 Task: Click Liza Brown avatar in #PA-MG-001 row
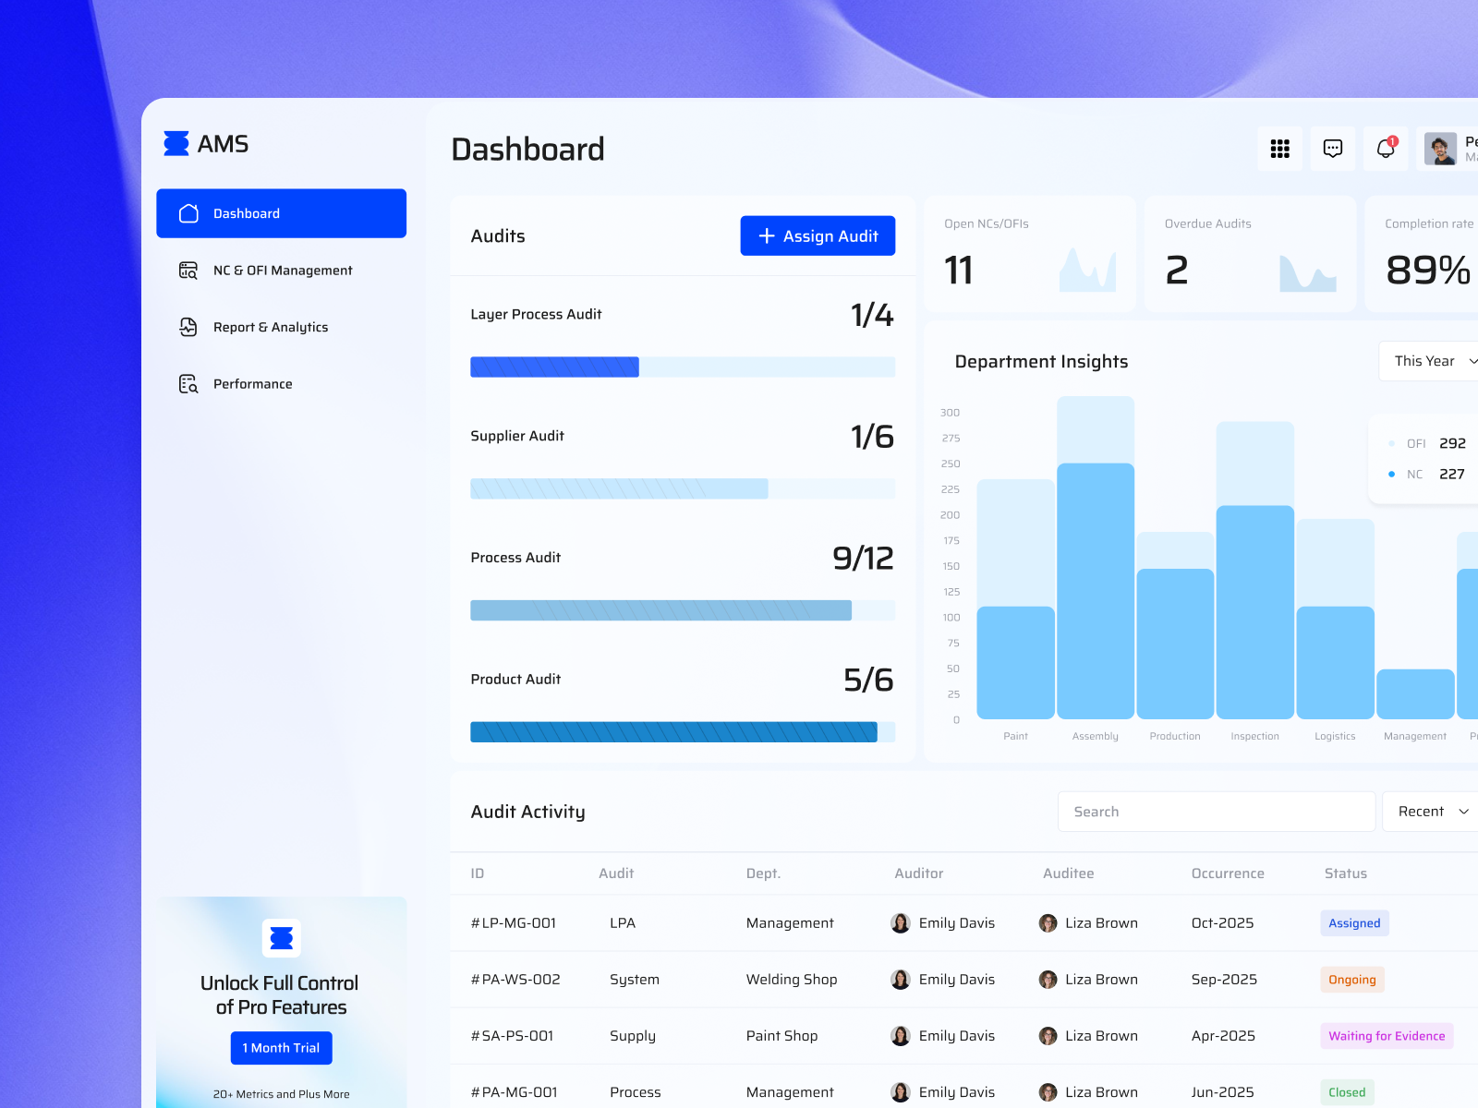click(1048, 1092)
